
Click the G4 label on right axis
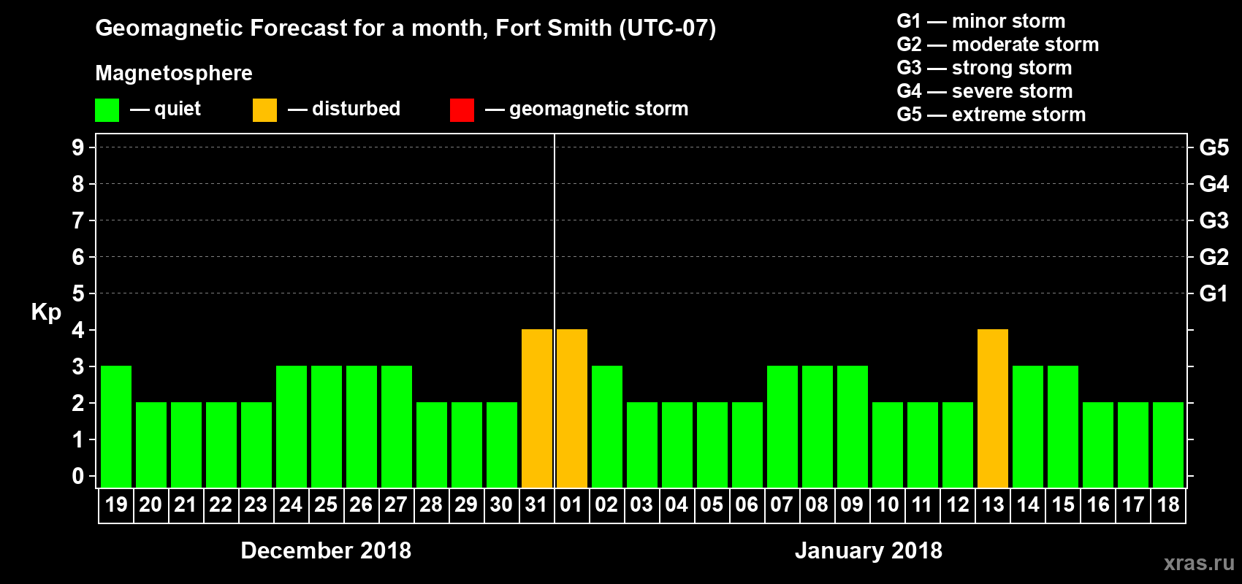point(1214,184)
